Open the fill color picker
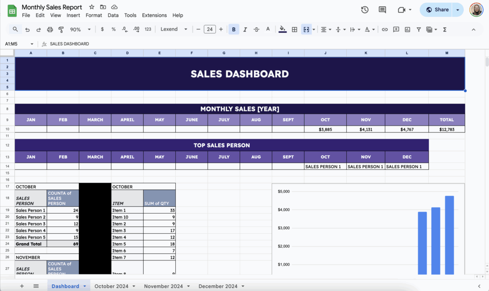Viewport: 489px width, 291px height. coord(282,29)
